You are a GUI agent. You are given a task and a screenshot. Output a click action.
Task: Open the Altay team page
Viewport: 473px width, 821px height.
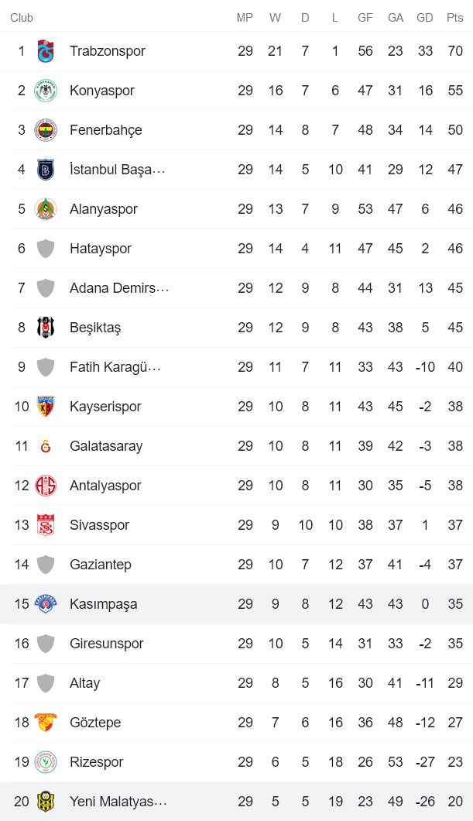click(x=85, y=682)
